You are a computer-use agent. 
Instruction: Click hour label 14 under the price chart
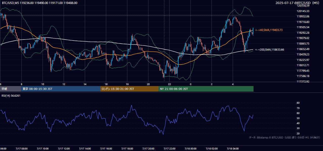coord(85,84)
